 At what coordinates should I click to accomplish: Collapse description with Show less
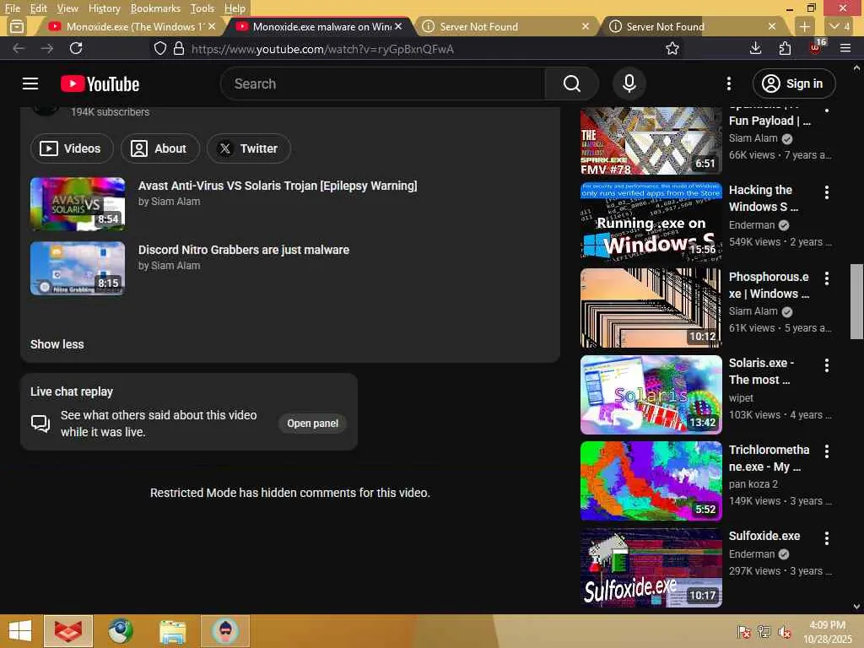pyautogui.click(x=57, y=344)
